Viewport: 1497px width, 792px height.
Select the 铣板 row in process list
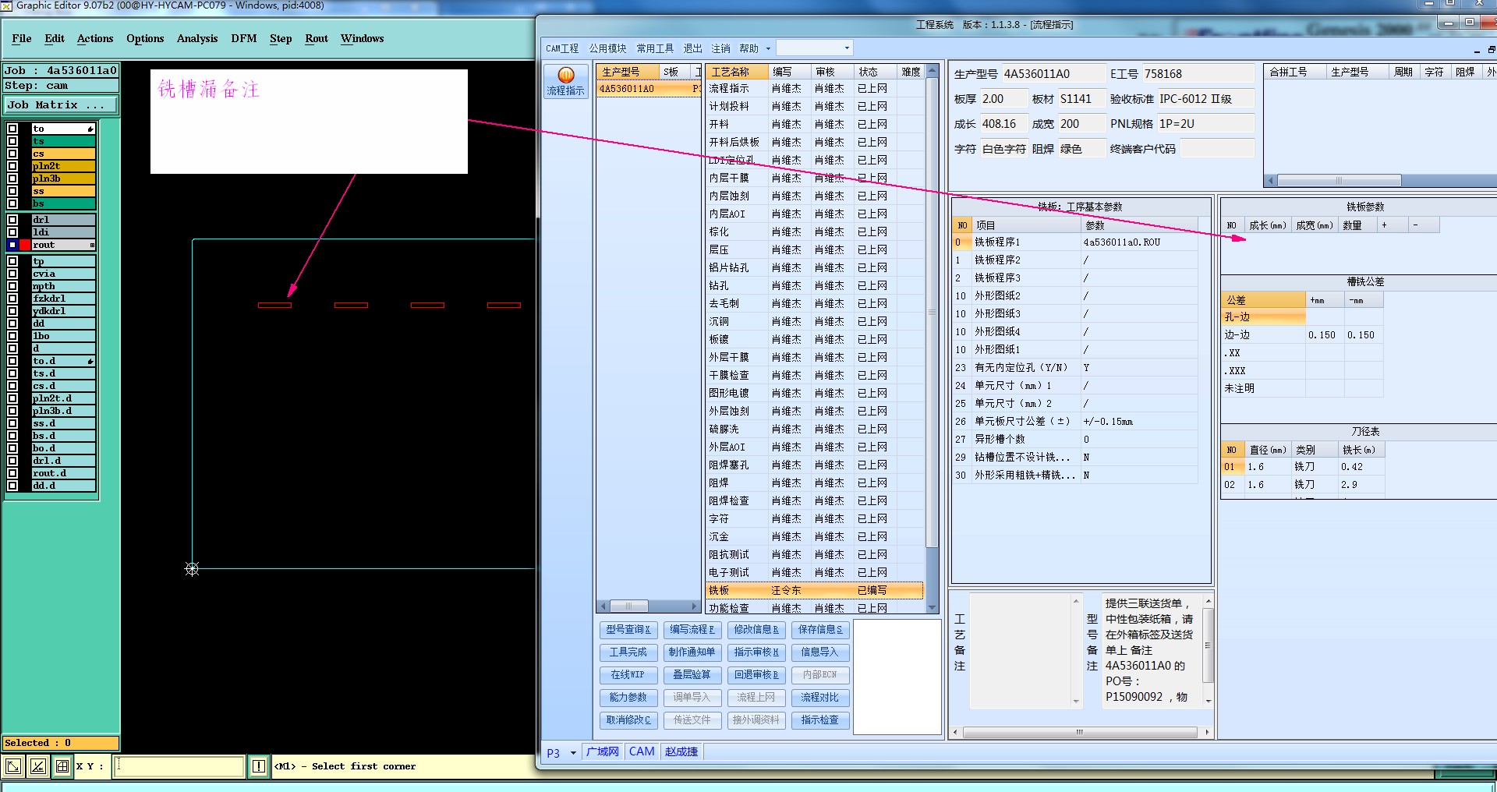pos(814,591)
